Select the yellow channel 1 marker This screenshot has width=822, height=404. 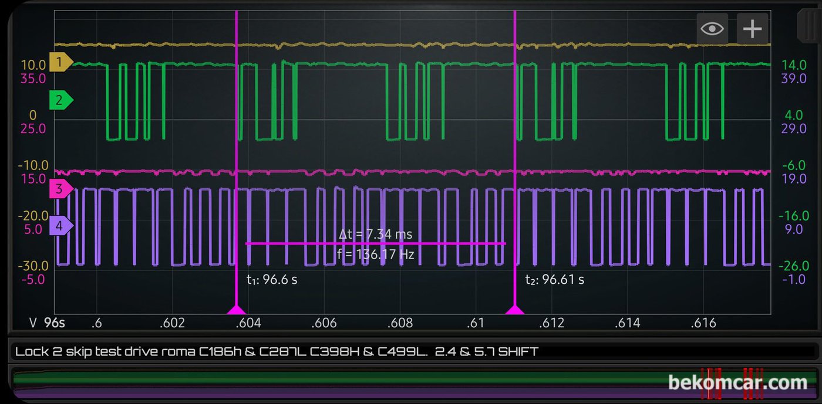pyautogui.click(x=61, y=61)
